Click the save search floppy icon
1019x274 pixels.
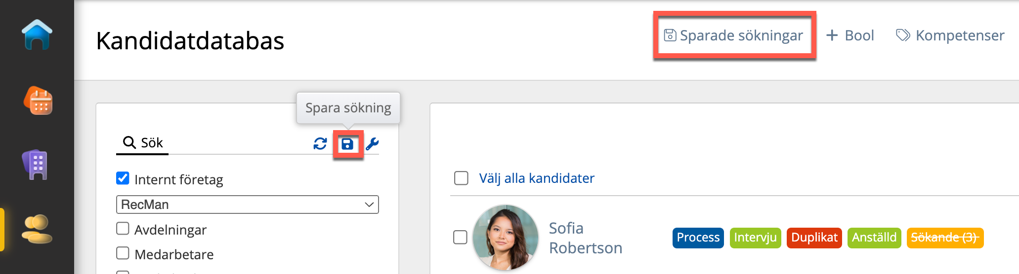[x=347, y=144]
